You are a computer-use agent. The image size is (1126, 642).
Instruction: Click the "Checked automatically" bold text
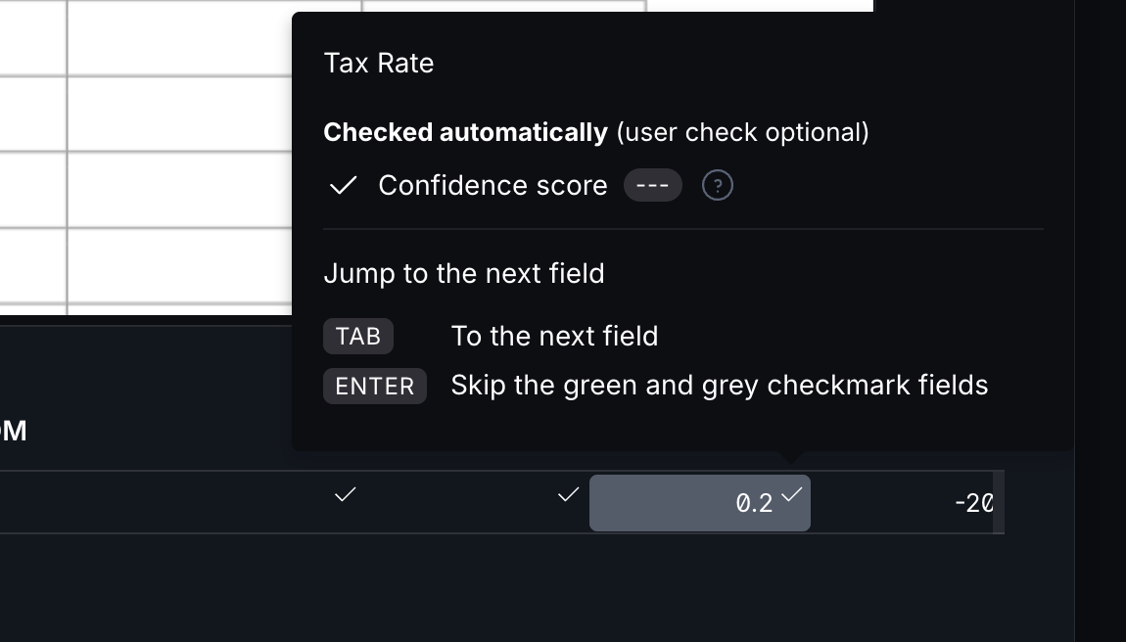[465, 132]
